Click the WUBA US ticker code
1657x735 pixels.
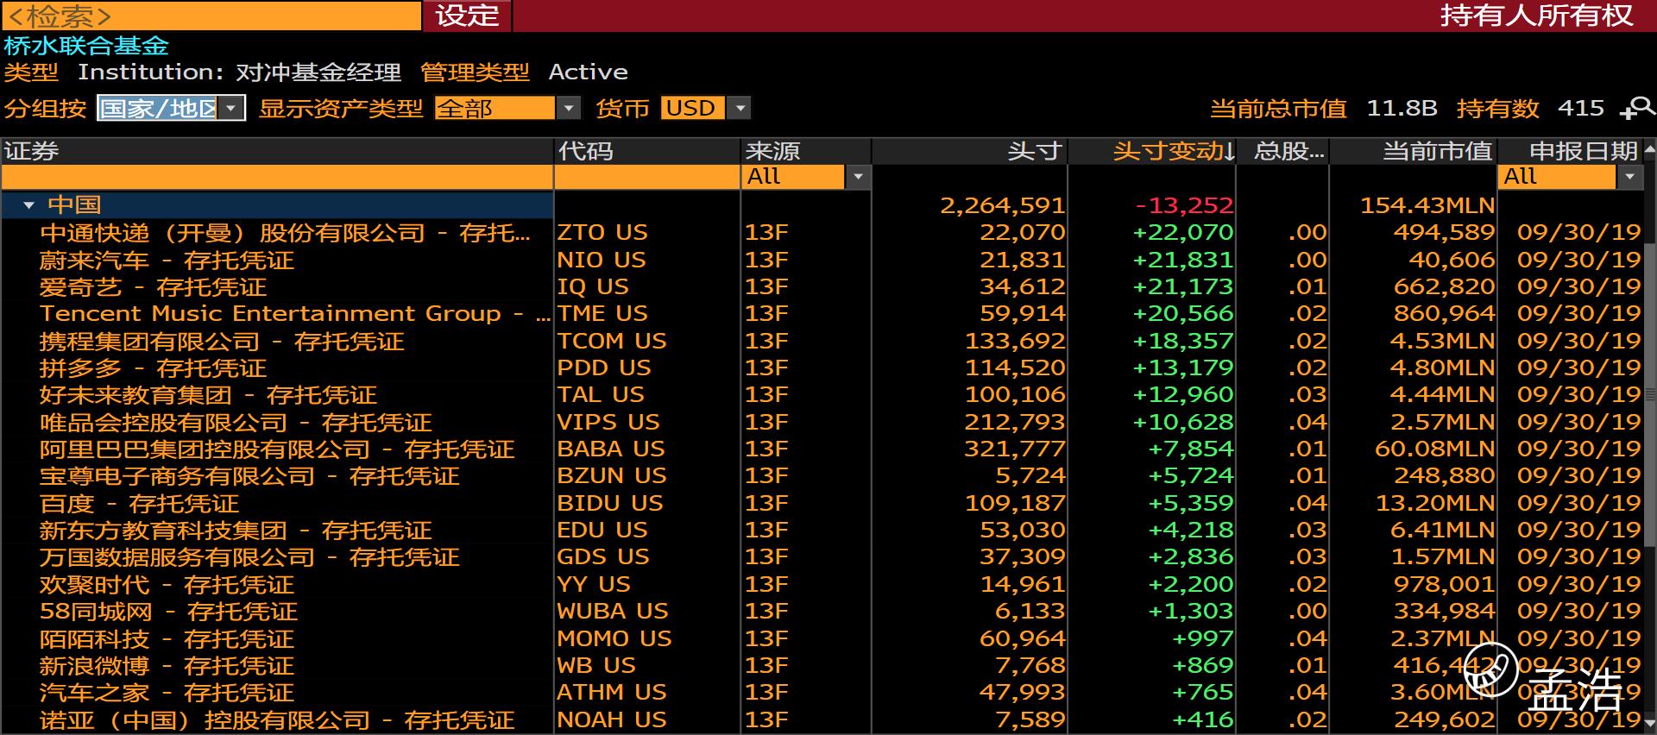[613, 611]
